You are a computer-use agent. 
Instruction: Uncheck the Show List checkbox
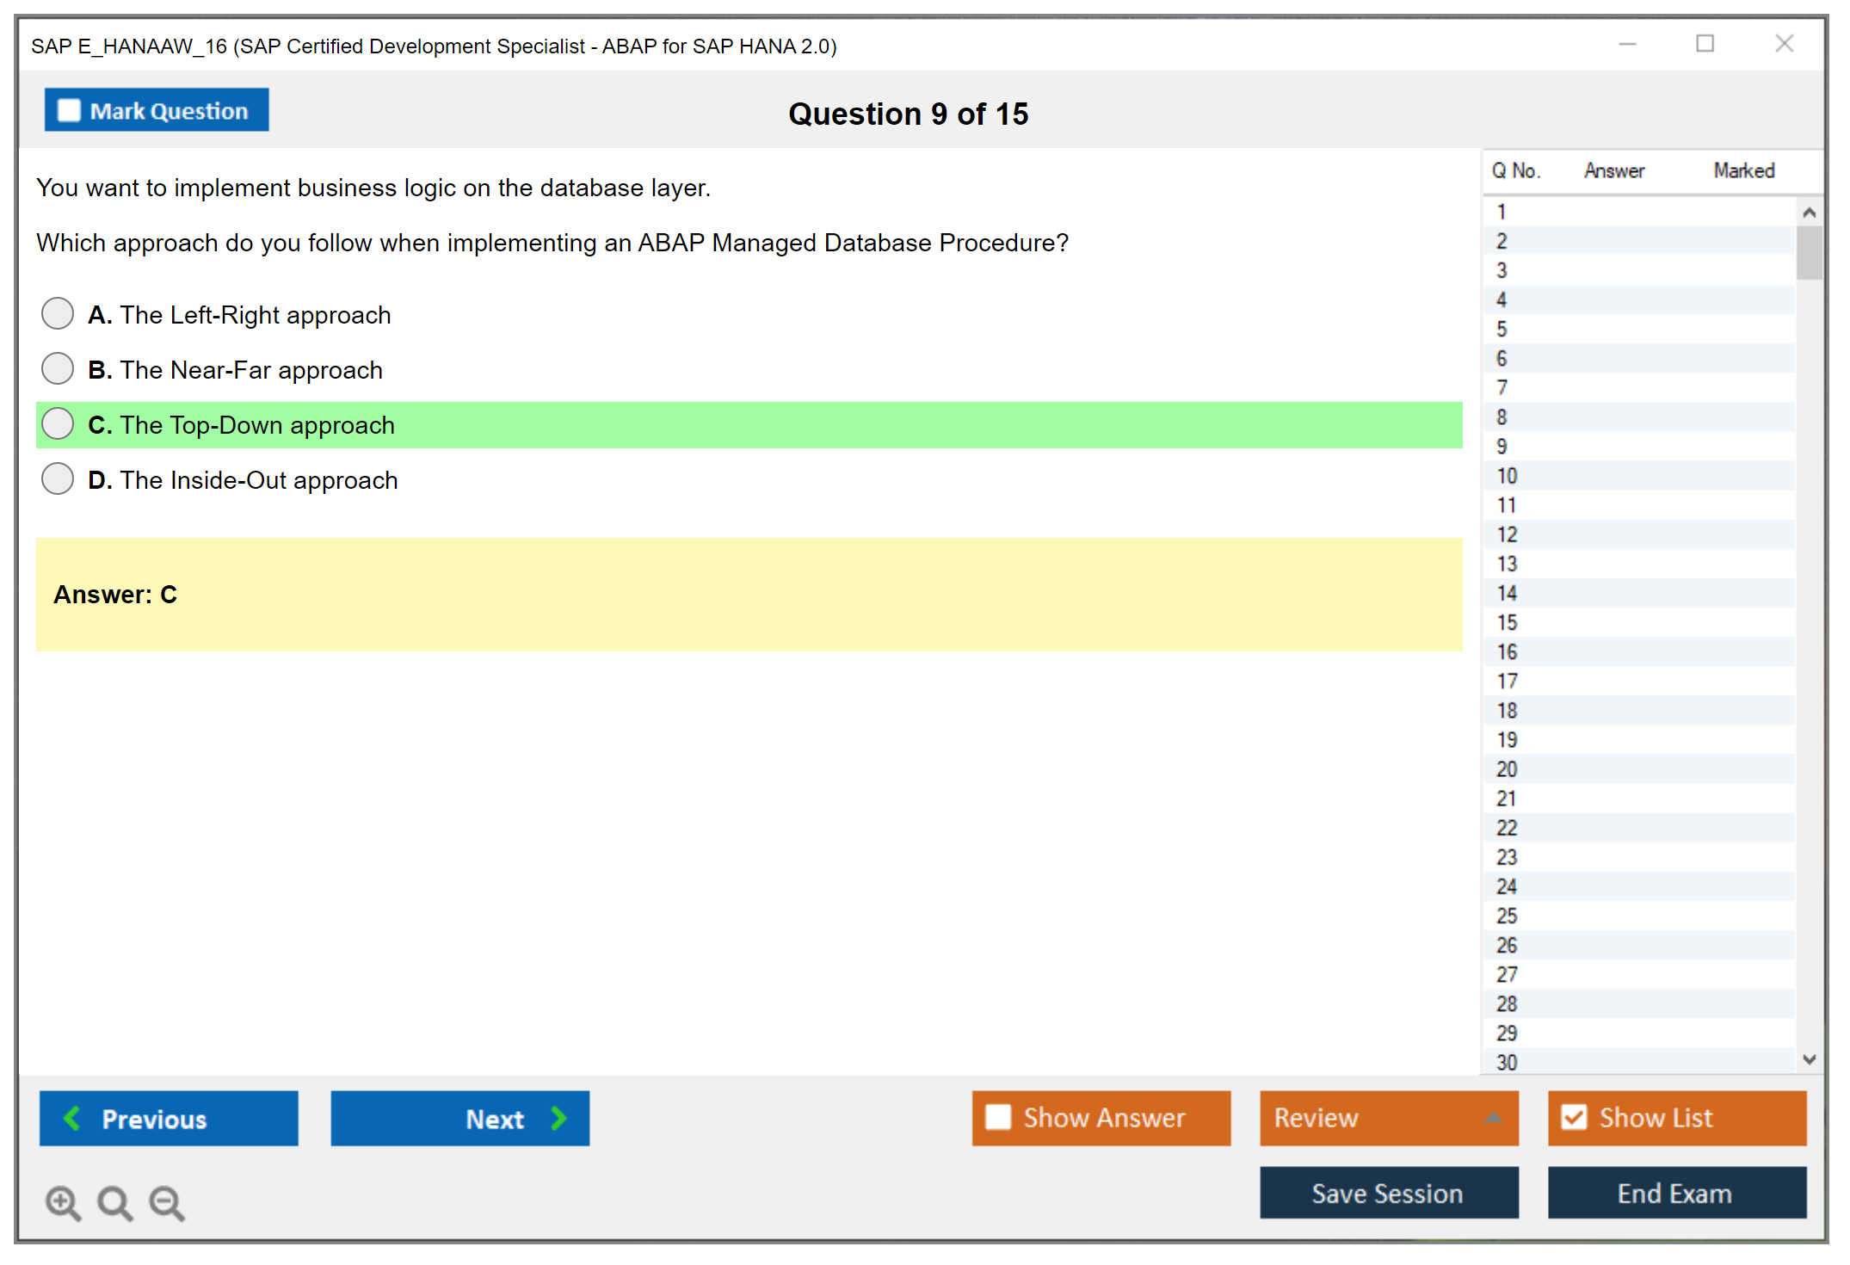click(1574, 1117)
